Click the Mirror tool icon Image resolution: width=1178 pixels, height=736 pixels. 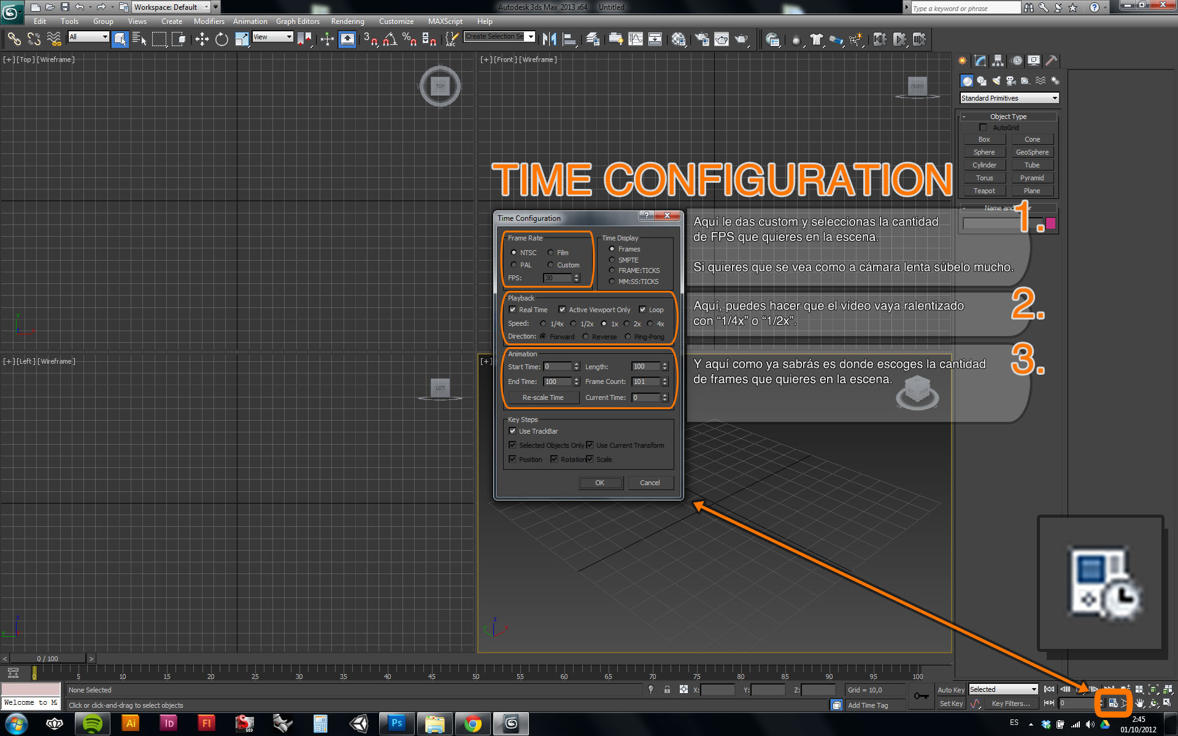coord(549,40)
